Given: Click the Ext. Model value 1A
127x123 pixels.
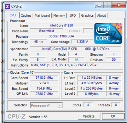Looking at the screenshot, I should [76, 60].
